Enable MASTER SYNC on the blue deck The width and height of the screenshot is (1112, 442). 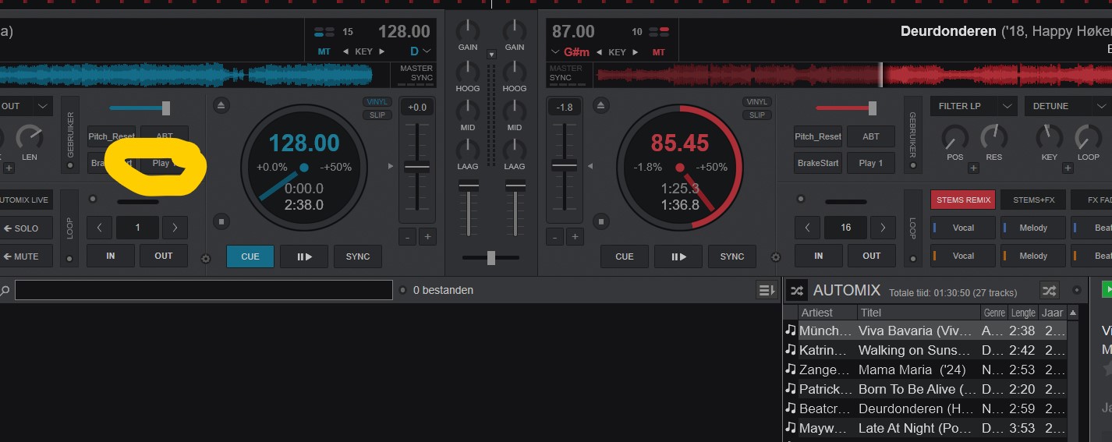pos(416,73)
